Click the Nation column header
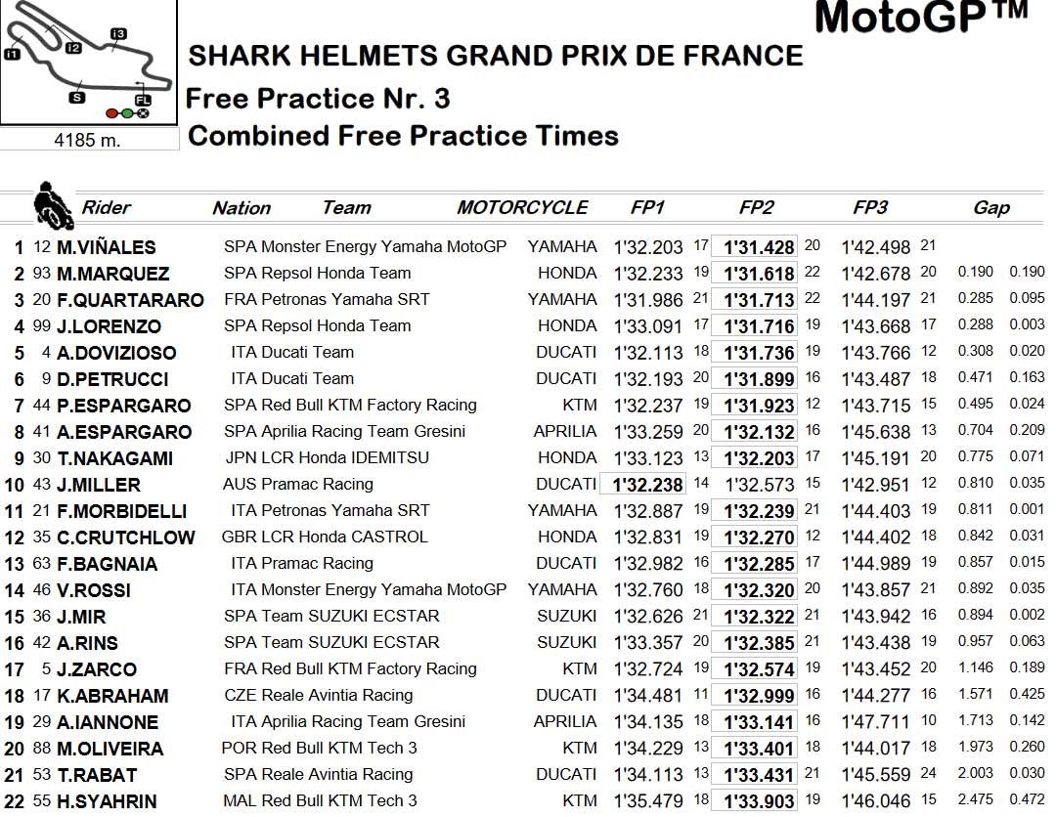Image resolution: width=1056 pixels, height=817 pixels. pos(242,208)
